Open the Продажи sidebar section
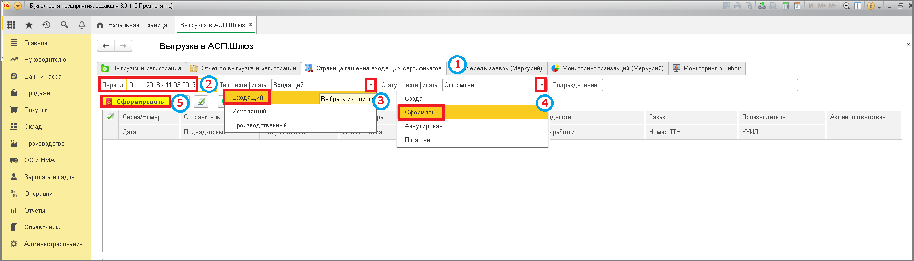Image resolution: width=914 pixels, height=261 pixels. 46,93
